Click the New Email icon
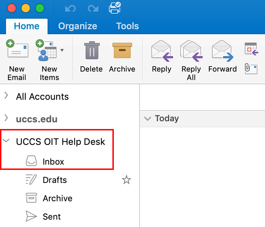 (x=17, y=49)
